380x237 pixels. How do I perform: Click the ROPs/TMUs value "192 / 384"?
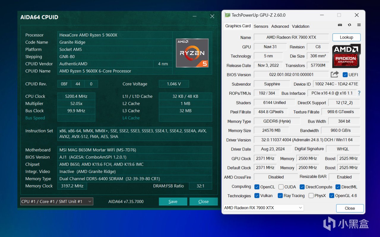(267, 93)
